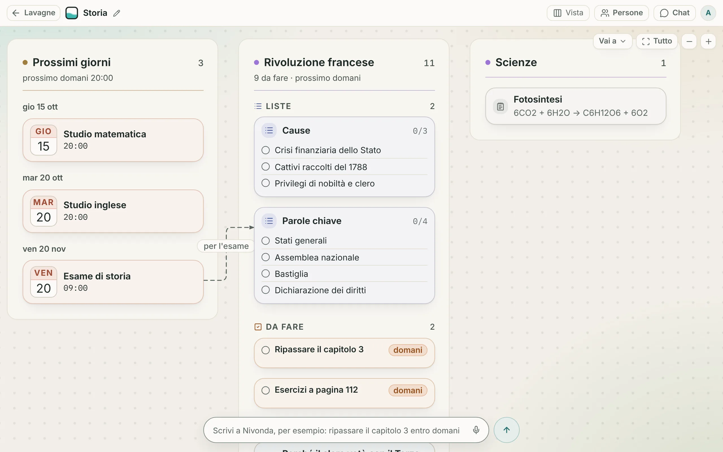Zoom out with the minus button

689,42
